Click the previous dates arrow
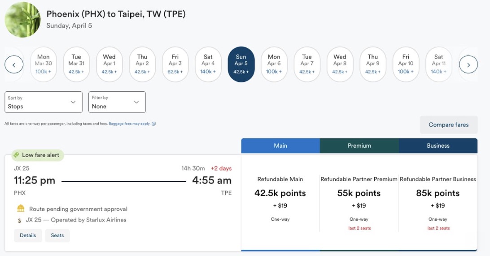The height and width of the screenshot is (256, 490). [x=14, y=65]
